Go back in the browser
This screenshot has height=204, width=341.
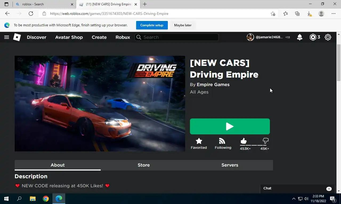pos(7,14)
